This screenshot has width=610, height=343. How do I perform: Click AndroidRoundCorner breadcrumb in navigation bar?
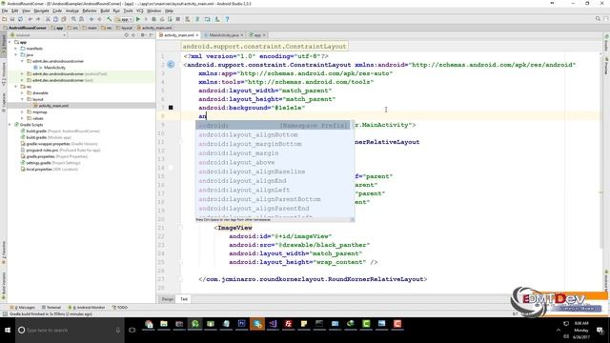pyautogui.click(x=25, y=28)
